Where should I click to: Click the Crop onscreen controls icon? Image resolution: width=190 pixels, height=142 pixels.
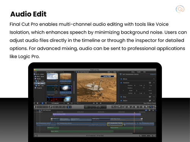[x=150, y=97]
